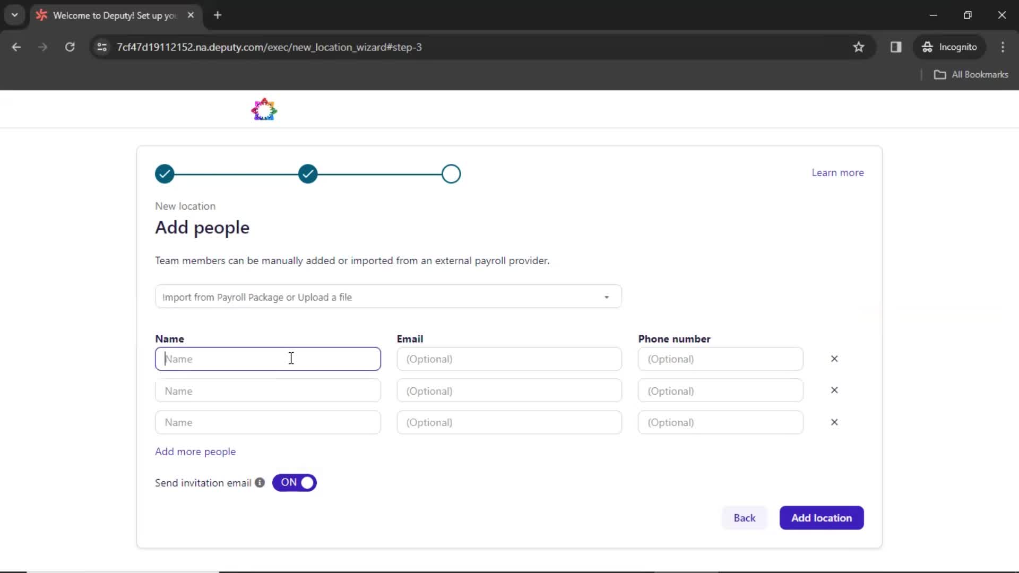Click the remove third row X icon
This screenshot has height=573, width=1019.
click(x=834, y=422)
